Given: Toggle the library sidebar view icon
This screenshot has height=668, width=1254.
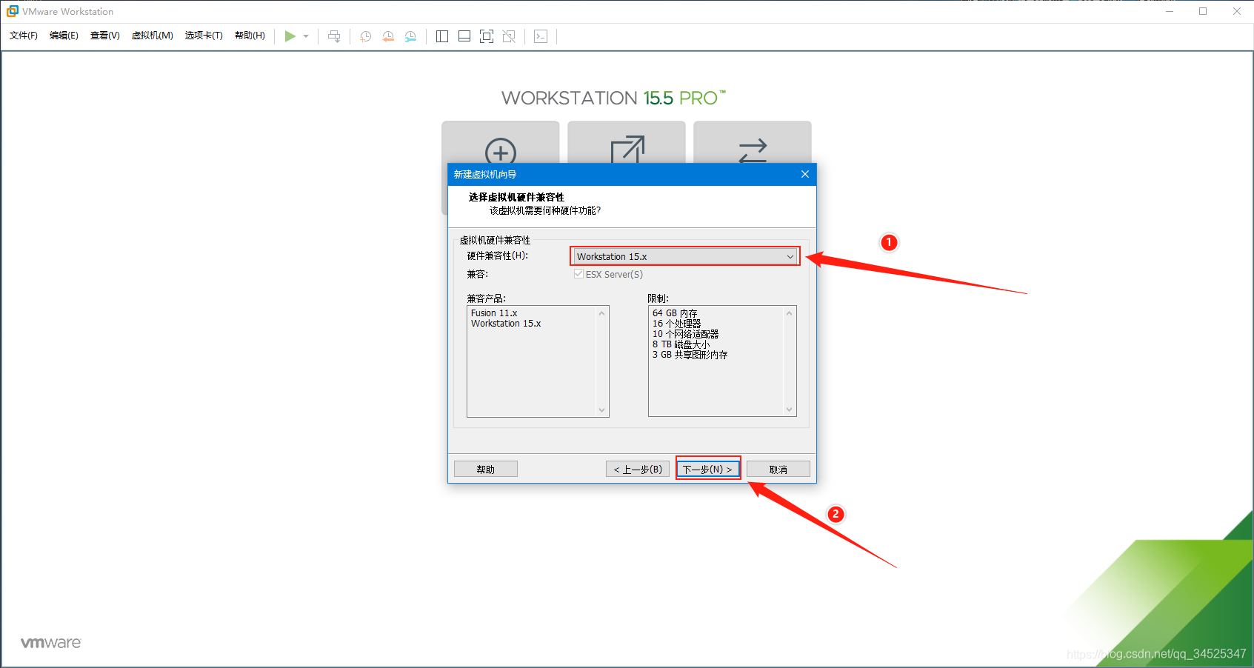Looking at the screenshot, I should [442, 36].
